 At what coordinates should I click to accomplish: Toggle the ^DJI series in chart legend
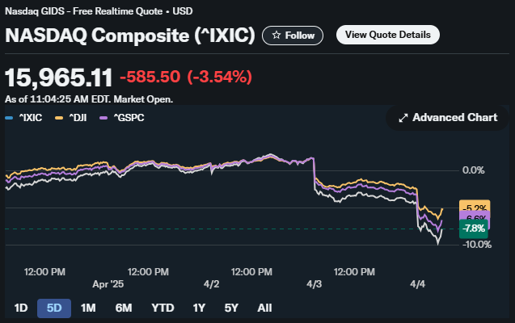click(x=74, y=118)
